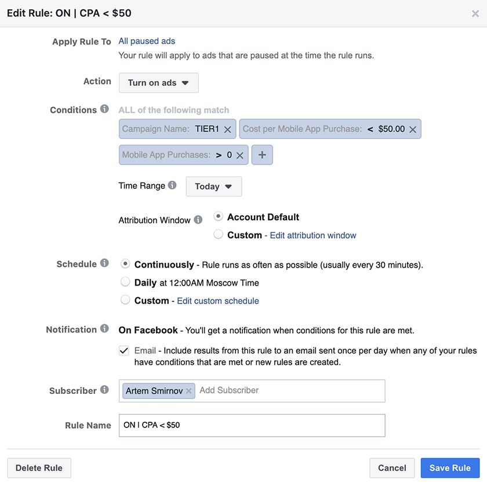The image size is (487, 486).
Task: Open the Edit custom schedule link
Action: (x=217, y=301)
